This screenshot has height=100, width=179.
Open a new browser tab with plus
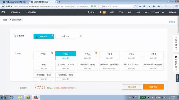tap(59, 2)
